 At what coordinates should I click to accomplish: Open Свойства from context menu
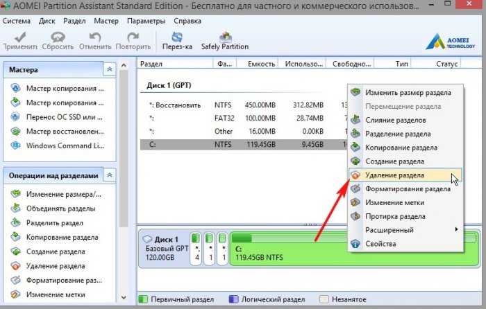click(405, 244)
